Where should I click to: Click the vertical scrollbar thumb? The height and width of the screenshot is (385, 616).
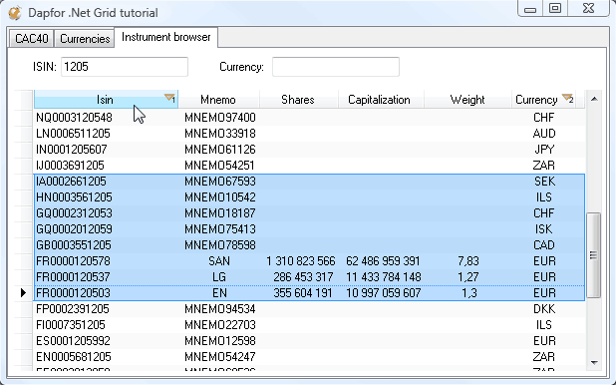pos(594,255)
